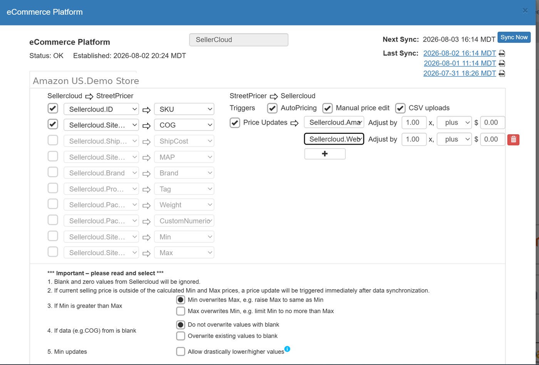Open log file icon for 2026-07-31 sync

click(x=502, y=73)
